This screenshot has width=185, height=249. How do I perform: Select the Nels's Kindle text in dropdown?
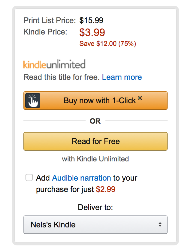(53, 225)
